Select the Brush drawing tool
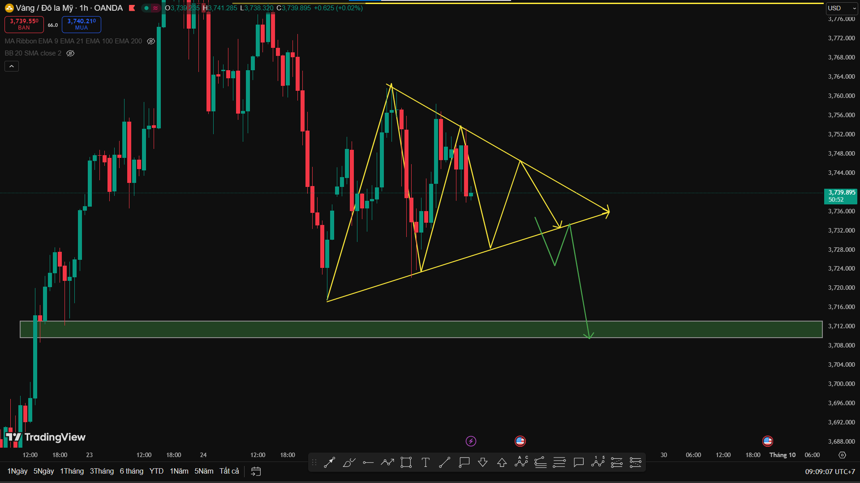This screenshot has height=483, width=860. click(349, 462)
